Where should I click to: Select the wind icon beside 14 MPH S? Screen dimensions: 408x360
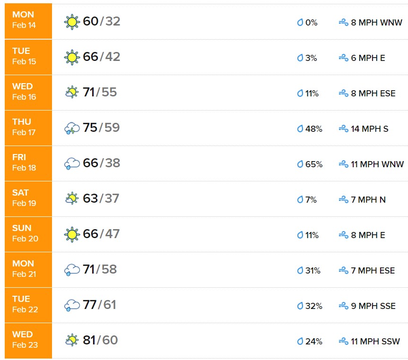[x=344, y=129]
